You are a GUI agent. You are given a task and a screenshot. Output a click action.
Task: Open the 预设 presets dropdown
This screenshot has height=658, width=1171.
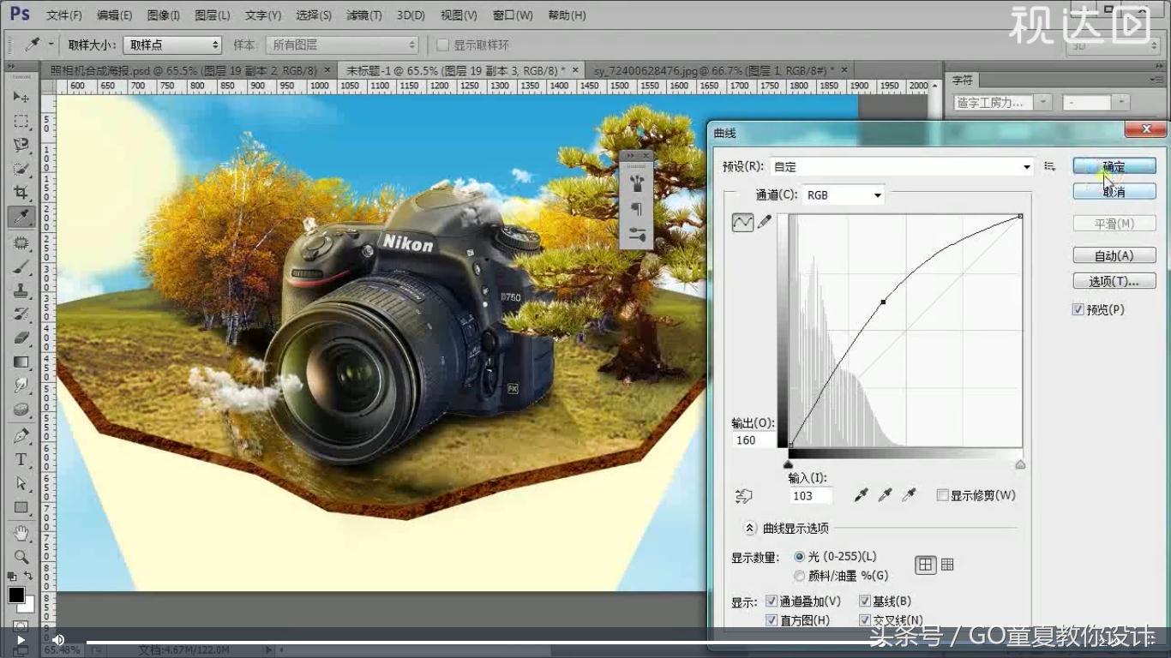point(900,166)
